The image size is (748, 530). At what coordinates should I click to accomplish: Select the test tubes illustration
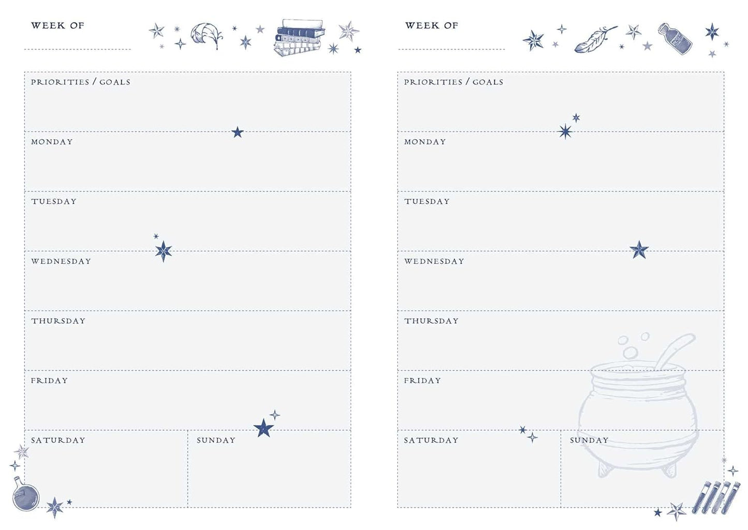[x=712, y=497]
